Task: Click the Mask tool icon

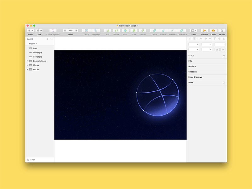Action: click(125, 30)
